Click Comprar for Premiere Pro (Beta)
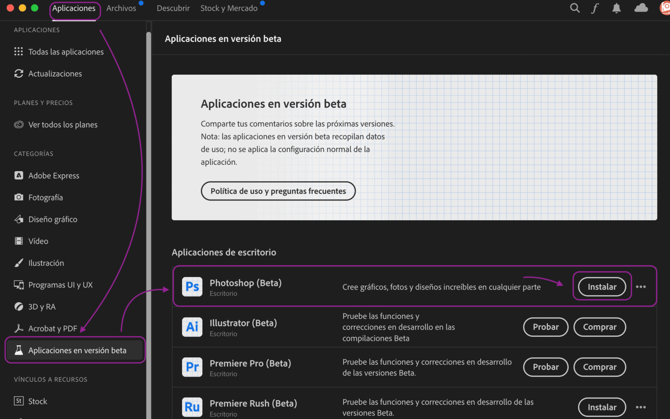This screenshot has width=670, height=419. 600,367
